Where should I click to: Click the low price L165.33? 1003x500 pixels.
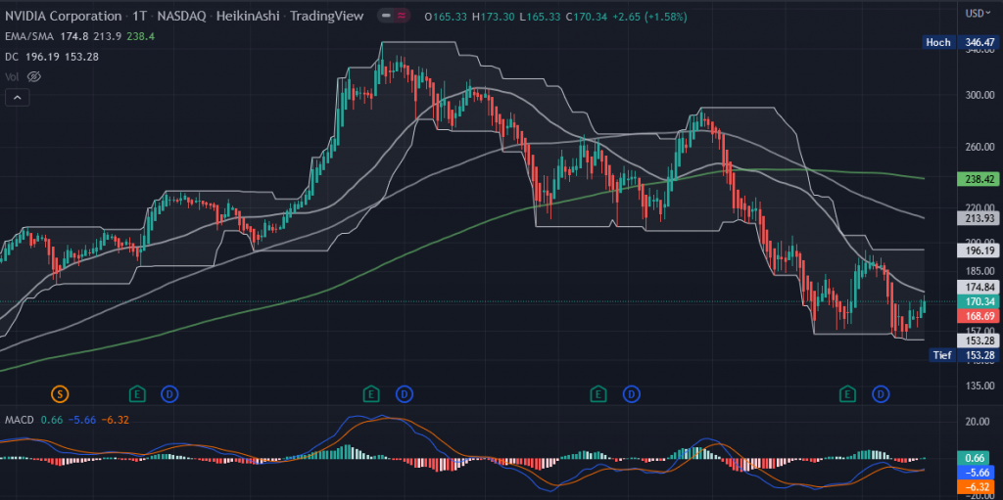point(540,17)
